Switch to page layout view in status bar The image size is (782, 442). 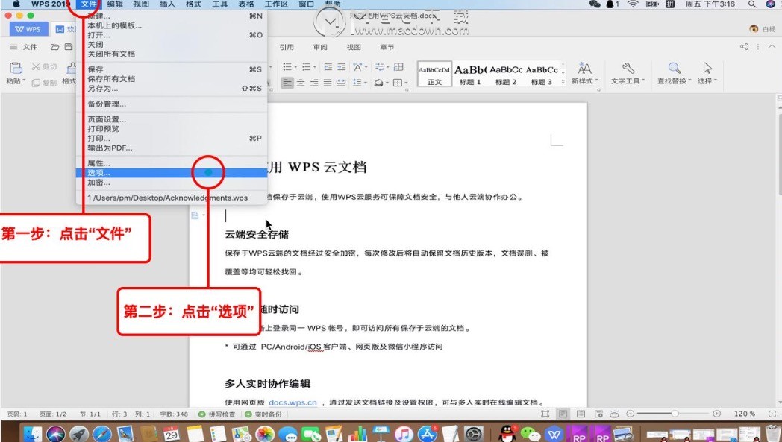563,414
